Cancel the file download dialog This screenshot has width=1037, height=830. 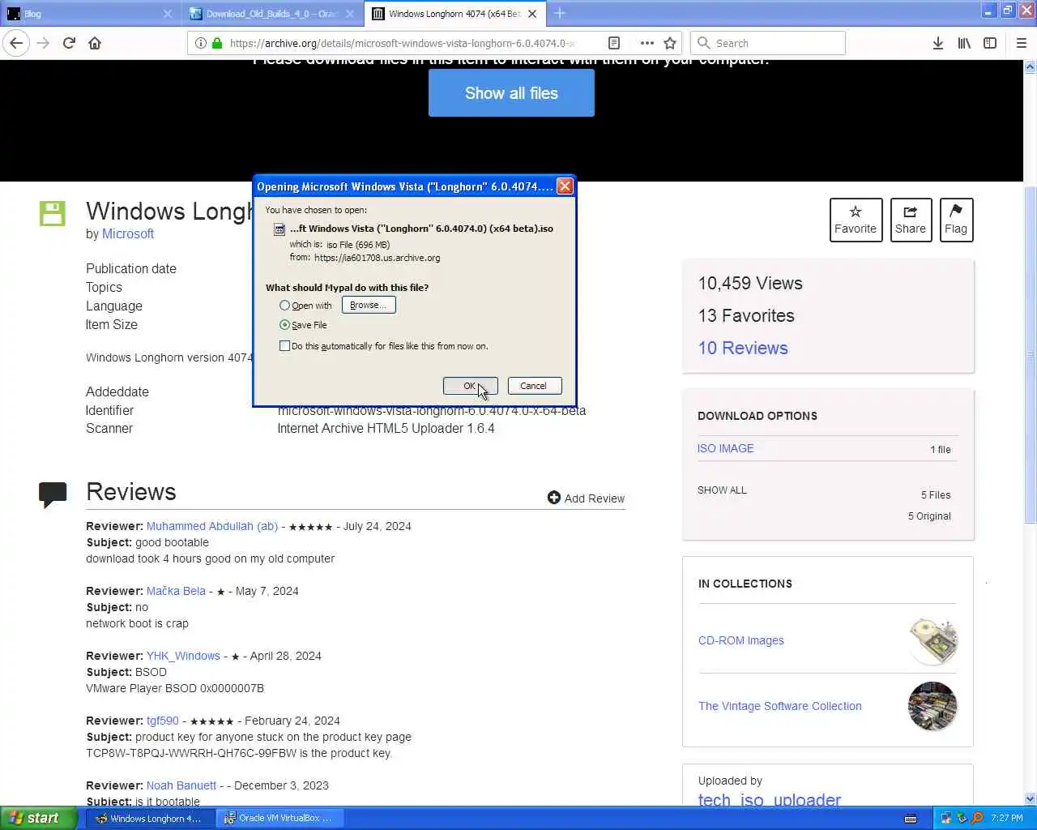point(534,386)
